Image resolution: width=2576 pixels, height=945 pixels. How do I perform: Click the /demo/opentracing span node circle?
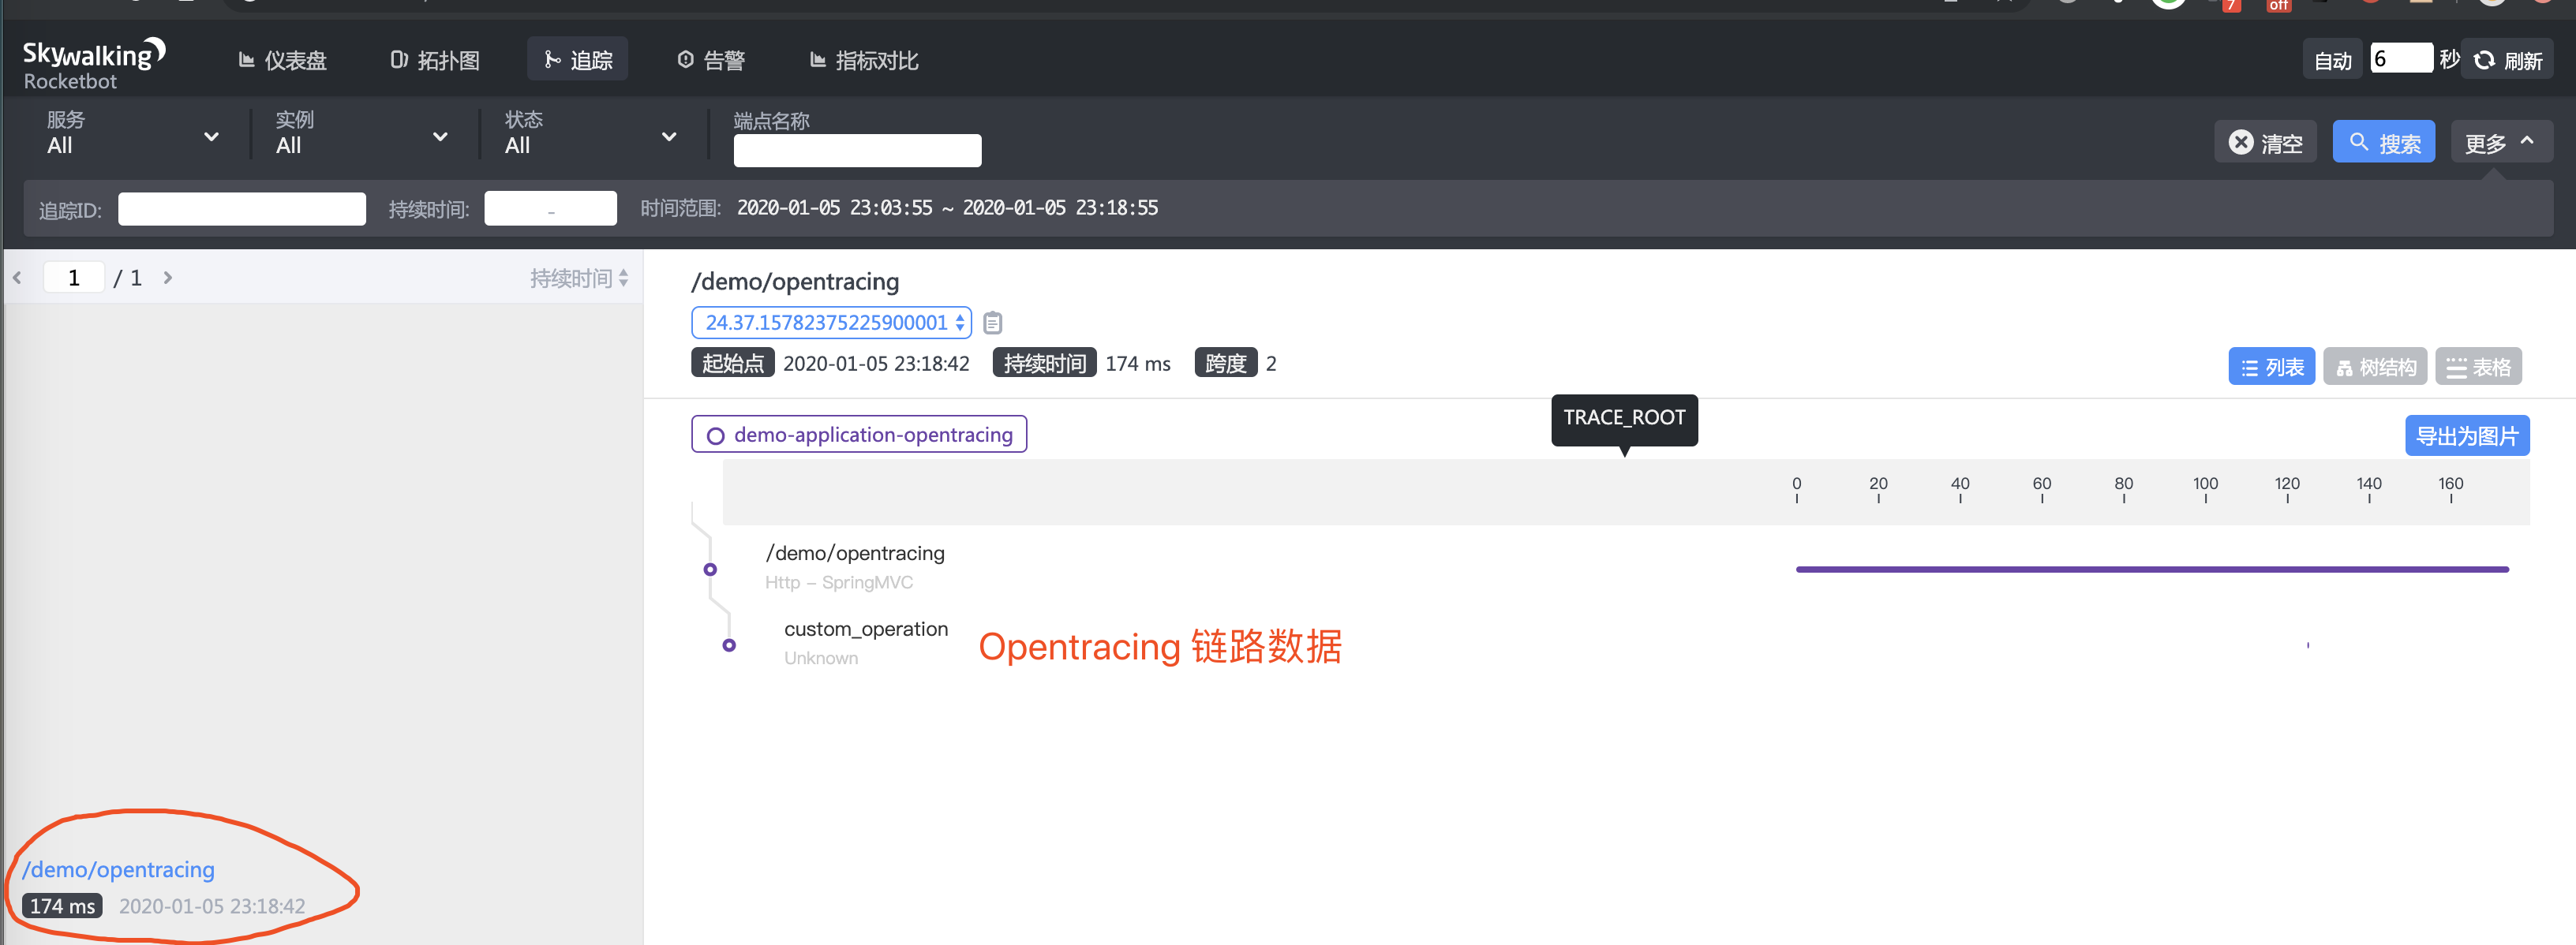[x=710, y=569]
